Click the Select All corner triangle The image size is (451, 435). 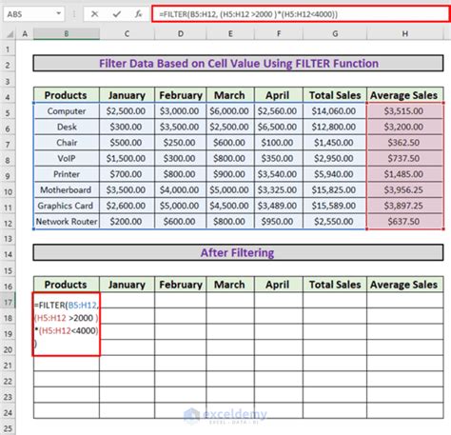10,33
